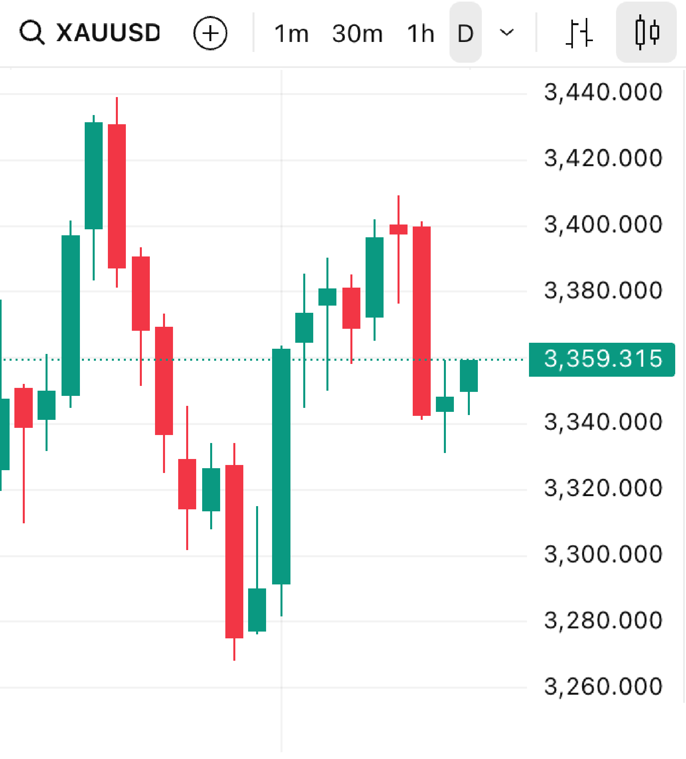Viewport: 686px width, 759px height.
Task: Select the daily D timeframe
Action: (465, 34)
